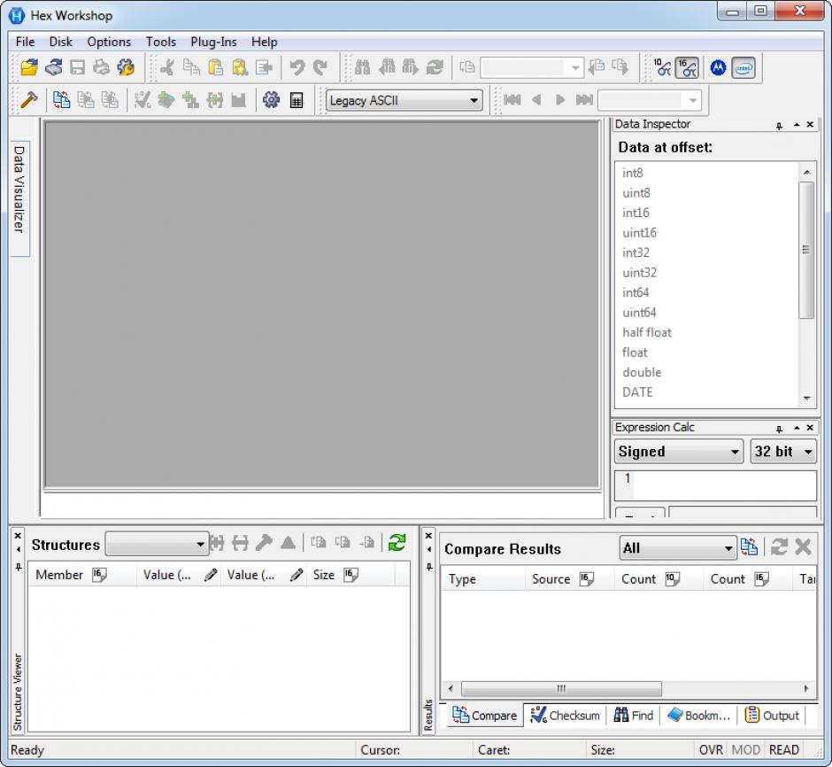The width and height of the screenshot is (832, 767).
Task: Close the Expression Calc panel
Action: click(x=810, y=428)
